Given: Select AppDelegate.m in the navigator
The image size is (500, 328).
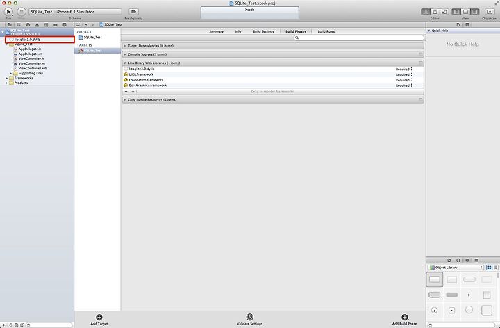Looking at the screenshot, I should (30, 54).
